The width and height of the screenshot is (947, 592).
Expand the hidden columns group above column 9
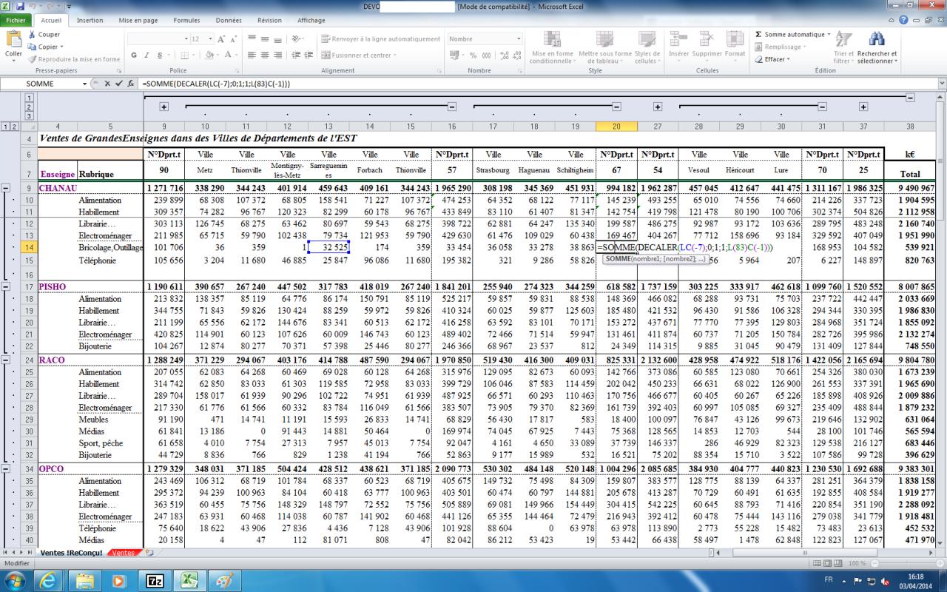click(164, 107)
